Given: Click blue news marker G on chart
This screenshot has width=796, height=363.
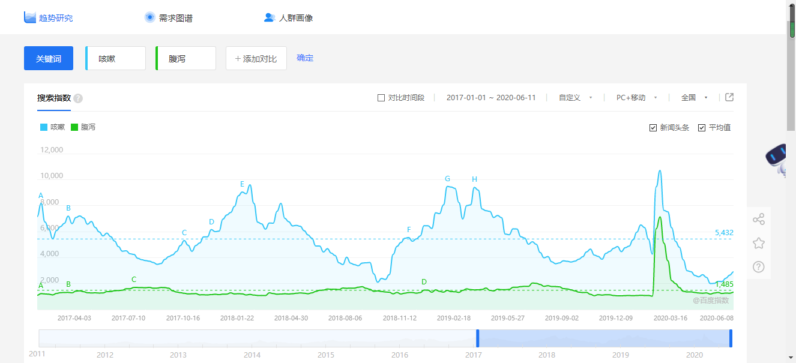Looking at the screenshot, I should 447,179.
